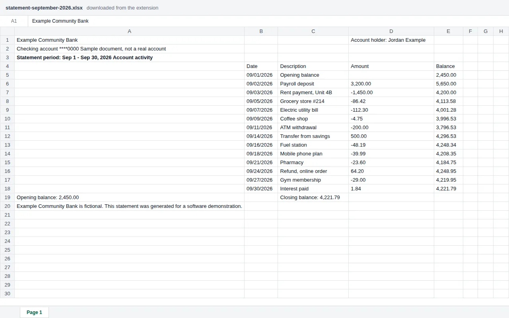Click the 'Rent payment, Unit 4B' cell
Screen dimensions: 509x318
click(x=313, y=93)
